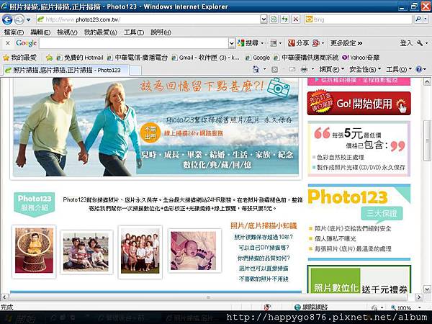This screenshot has width=432, height=324.
Task: Open the 檔案(F) menu
Action: [x=14, y=32]
